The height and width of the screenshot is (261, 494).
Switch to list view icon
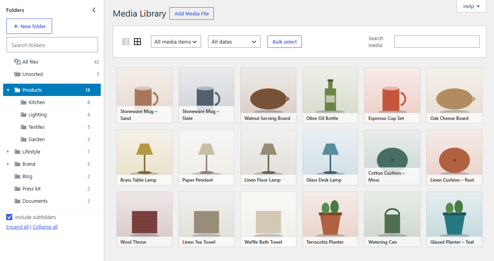(126, 42)
